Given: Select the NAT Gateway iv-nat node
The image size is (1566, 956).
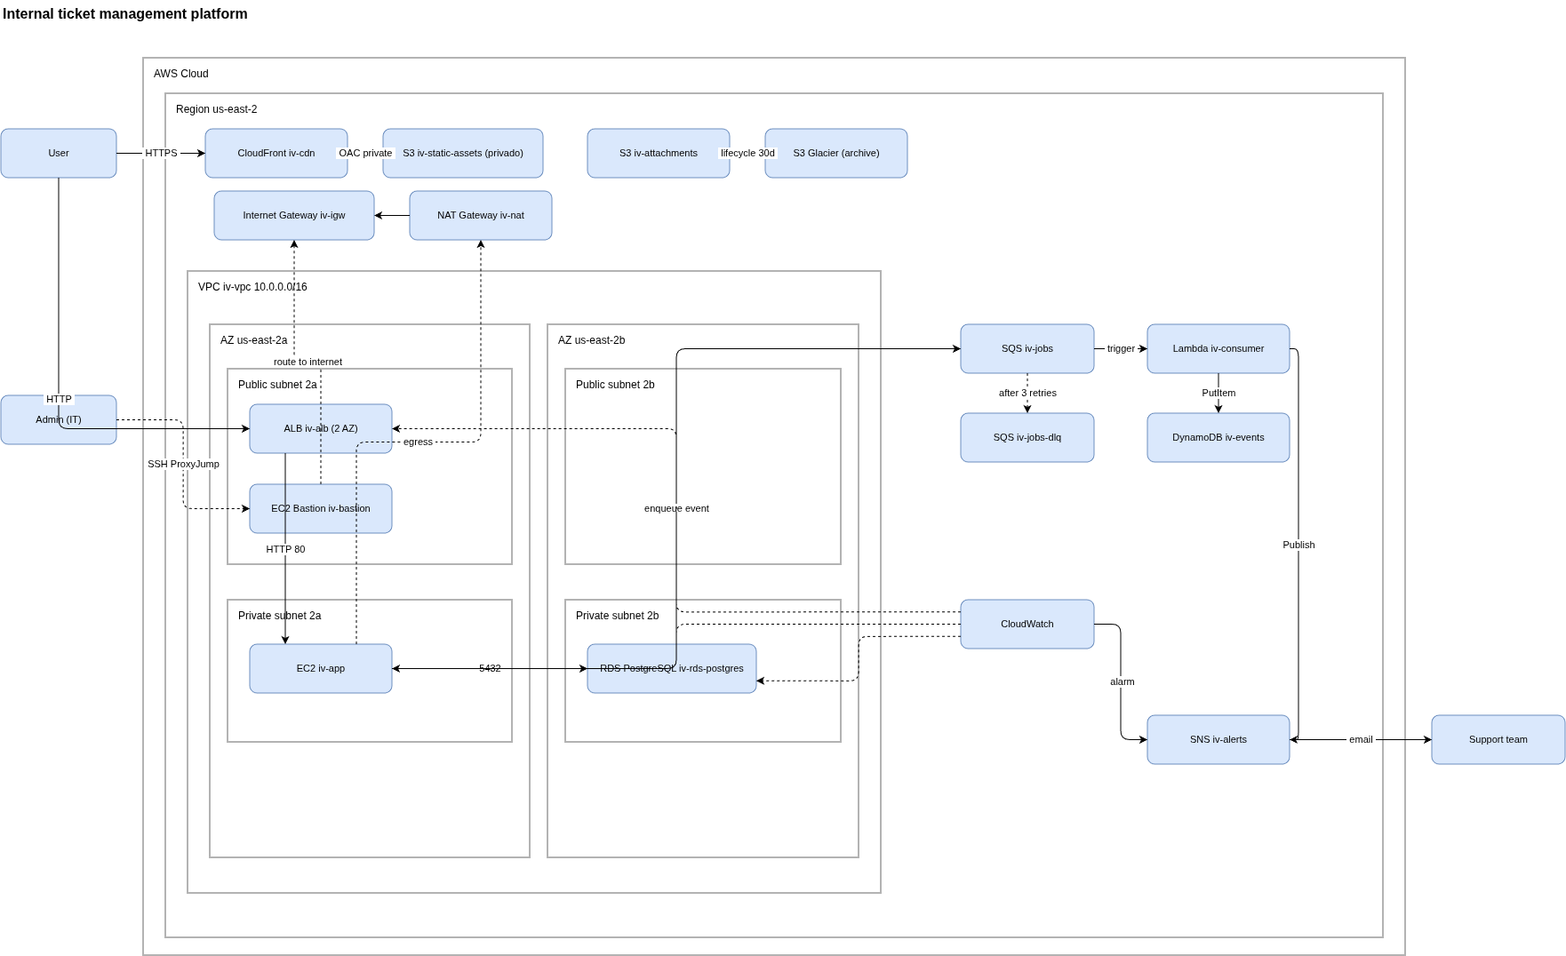Looking at the screenshot, I should click(481, 215).
